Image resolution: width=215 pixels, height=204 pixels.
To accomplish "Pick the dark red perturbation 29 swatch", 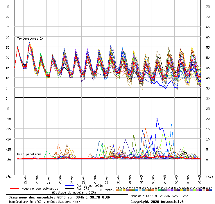I will [x=207, y=190].
